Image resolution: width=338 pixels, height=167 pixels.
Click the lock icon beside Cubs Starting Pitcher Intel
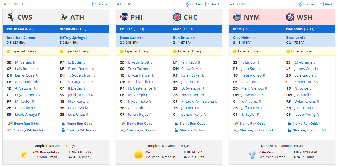pyautogui.click(x=176, y=130)
